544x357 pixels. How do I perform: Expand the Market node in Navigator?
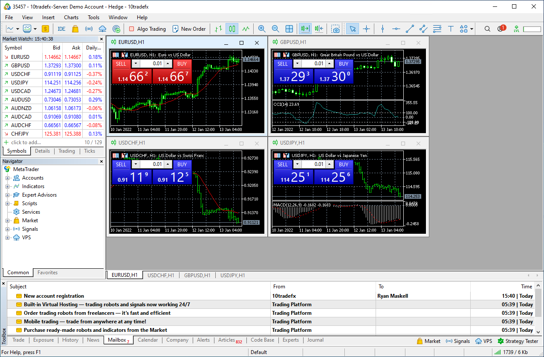click(x=7, y=221)
